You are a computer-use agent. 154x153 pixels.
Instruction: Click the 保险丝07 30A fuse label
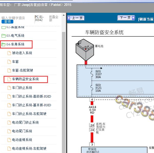(98, 74)
